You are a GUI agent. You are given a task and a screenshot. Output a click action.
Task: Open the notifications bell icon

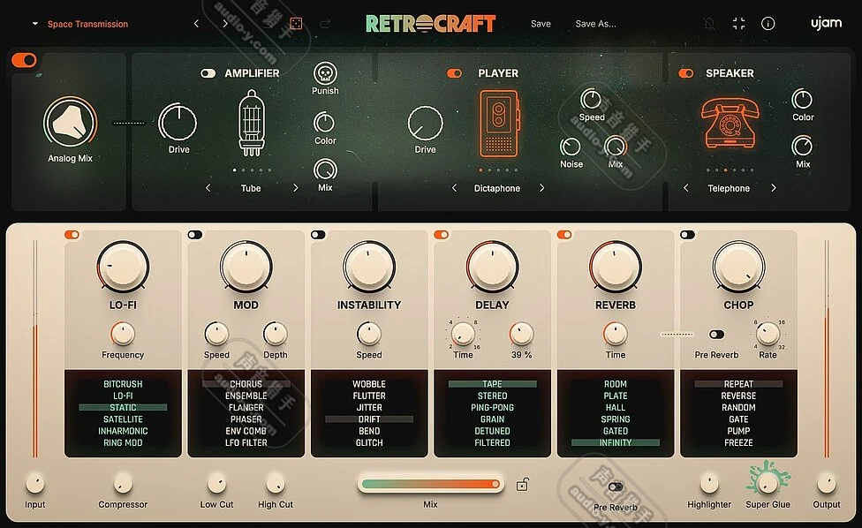point(709,24)
